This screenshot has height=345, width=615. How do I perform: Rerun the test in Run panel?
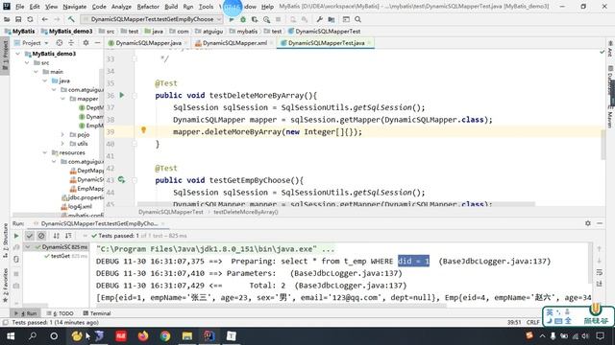(16, 236)
